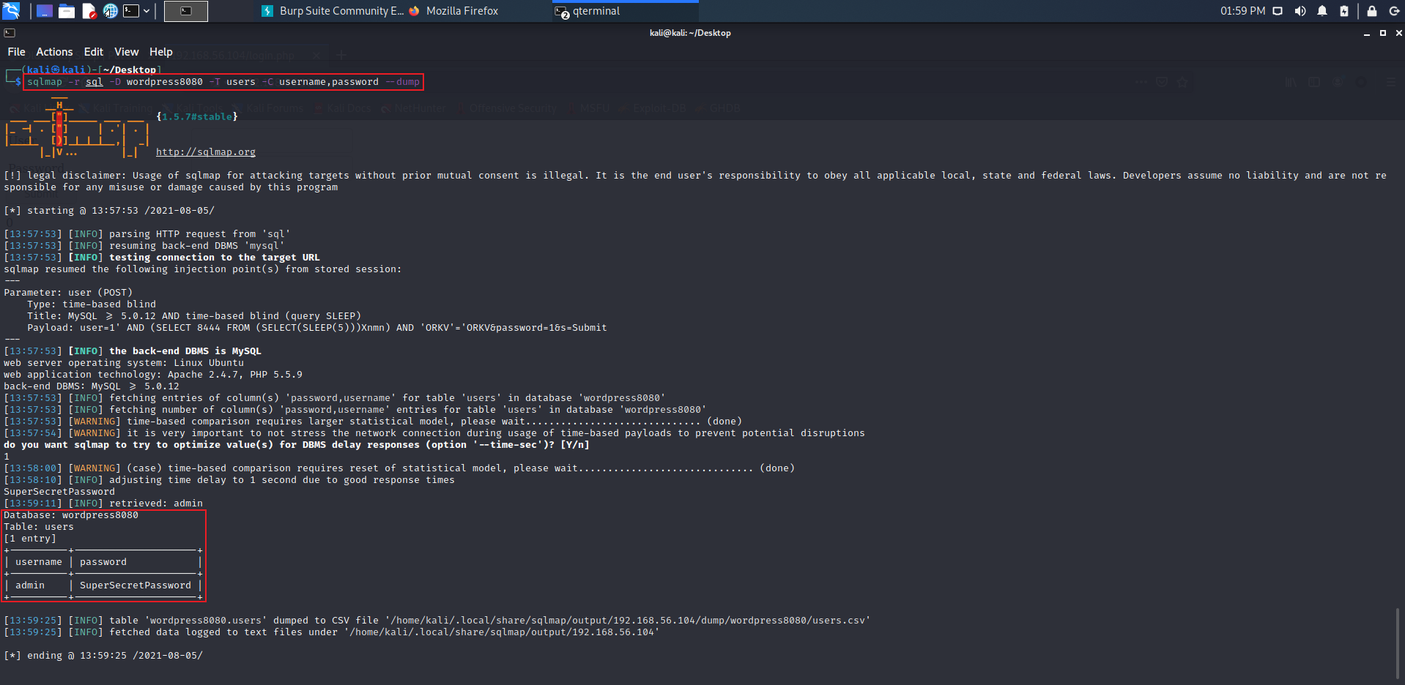The width and height of the screenshot is (1405, 685).
Task: Click 'admin' cell in the users table
Action: click(x=30, y=585)
